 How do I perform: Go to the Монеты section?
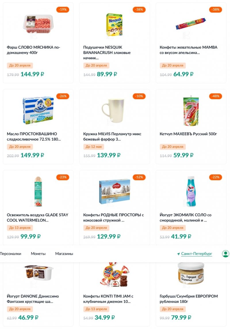click(x=38, y=254)
